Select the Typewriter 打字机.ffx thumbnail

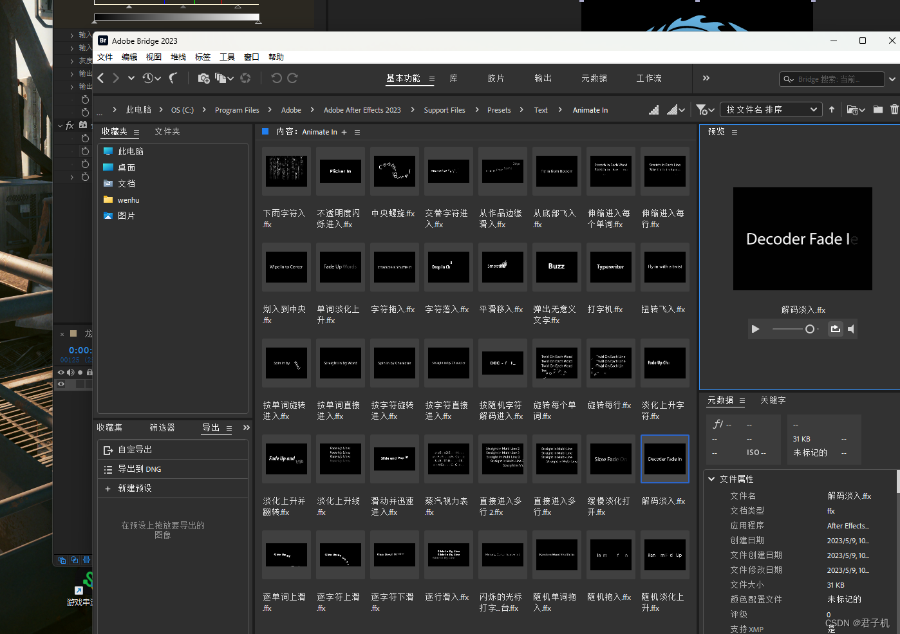click(x=611, y=267)
